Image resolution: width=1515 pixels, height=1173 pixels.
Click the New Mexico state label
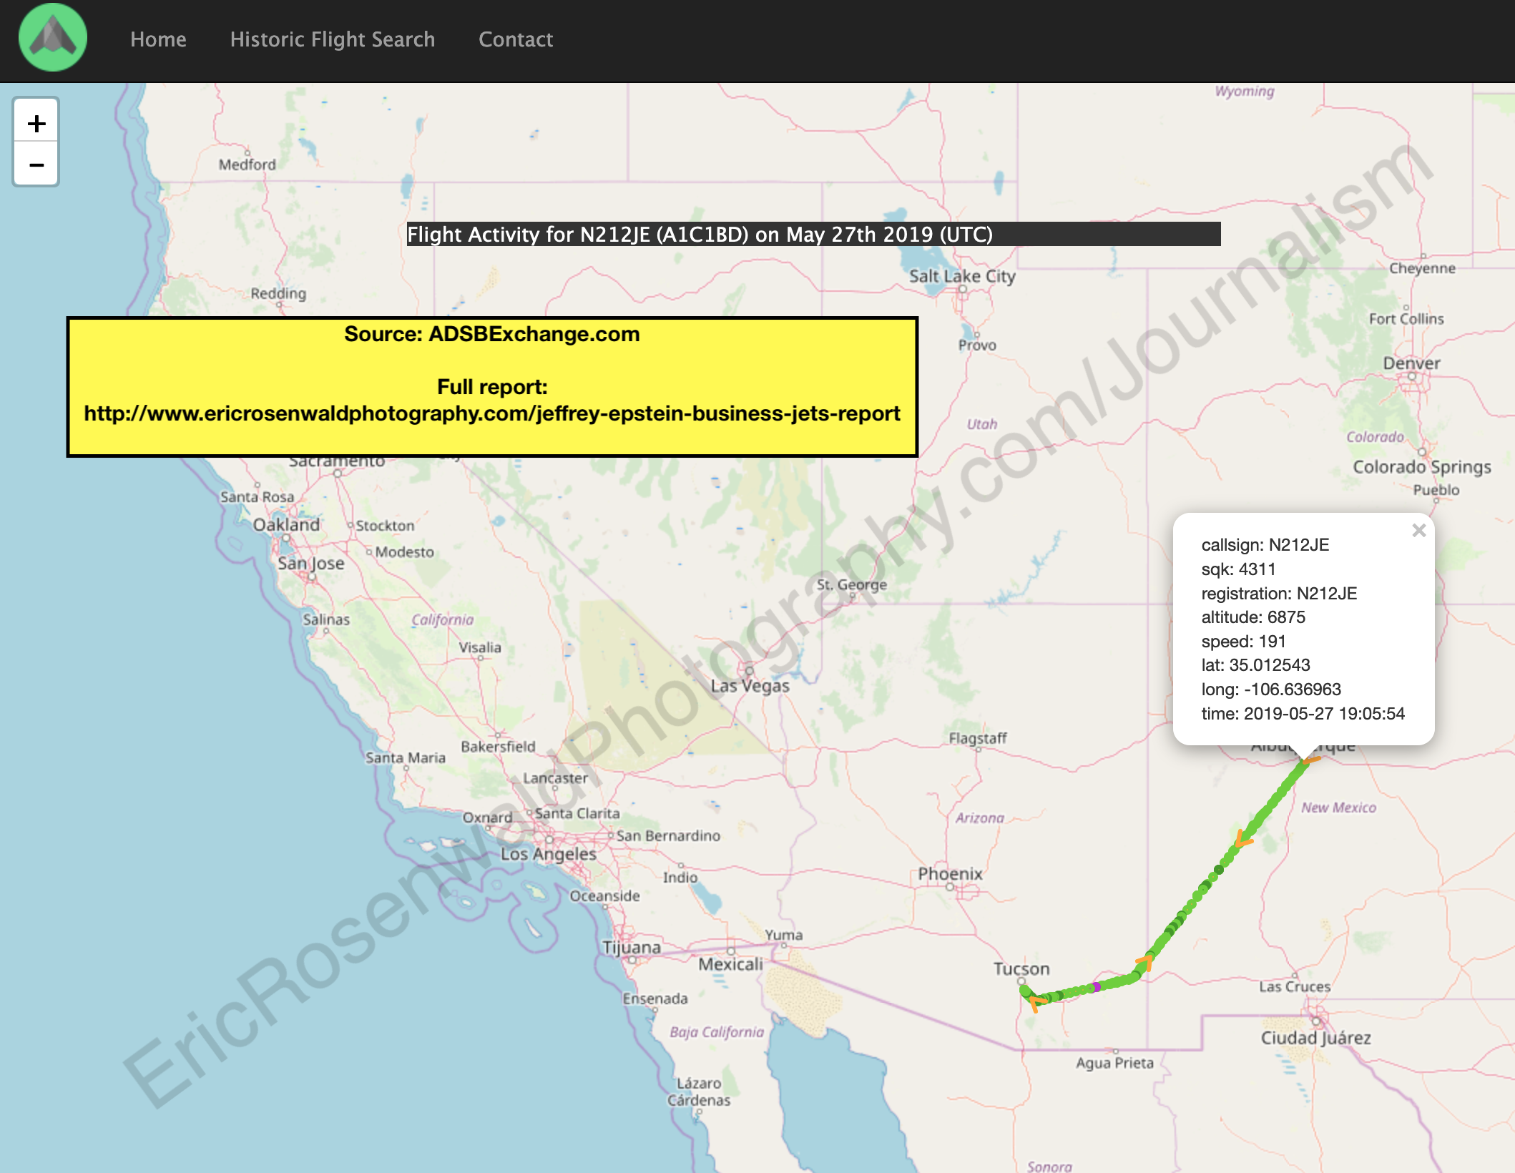tap(1338, 808)
